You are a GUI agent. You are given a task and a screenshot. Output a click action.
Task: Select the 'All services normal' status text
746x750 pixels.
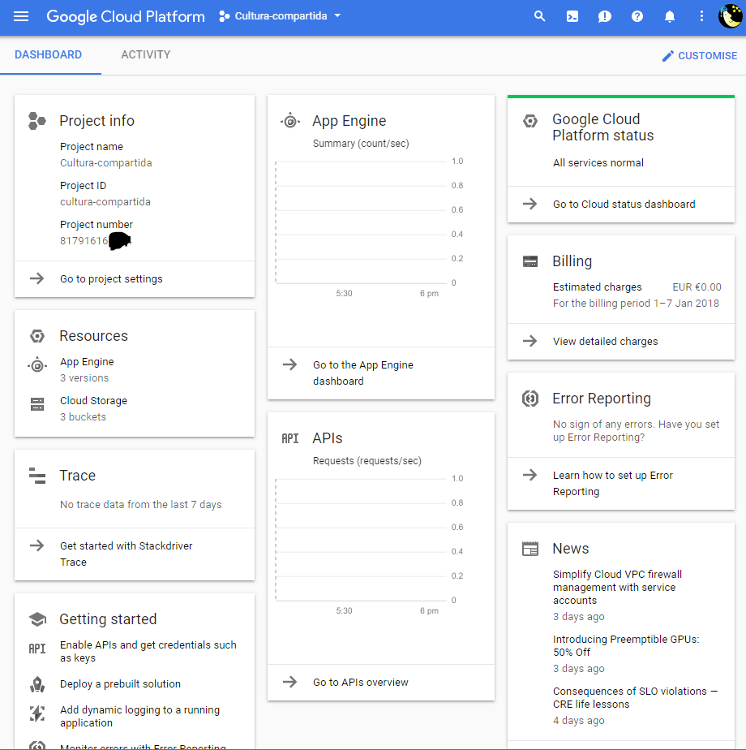[x=598, y=163]
